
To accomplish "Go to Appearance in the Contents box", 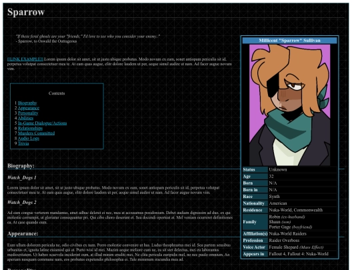I will click(29, 108).
